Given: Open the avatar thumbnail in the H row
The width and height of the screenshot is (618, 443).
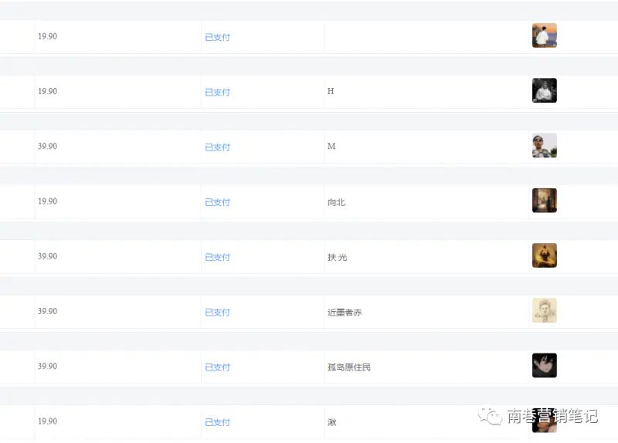Looking at the screenshot, I should [545, 90].
